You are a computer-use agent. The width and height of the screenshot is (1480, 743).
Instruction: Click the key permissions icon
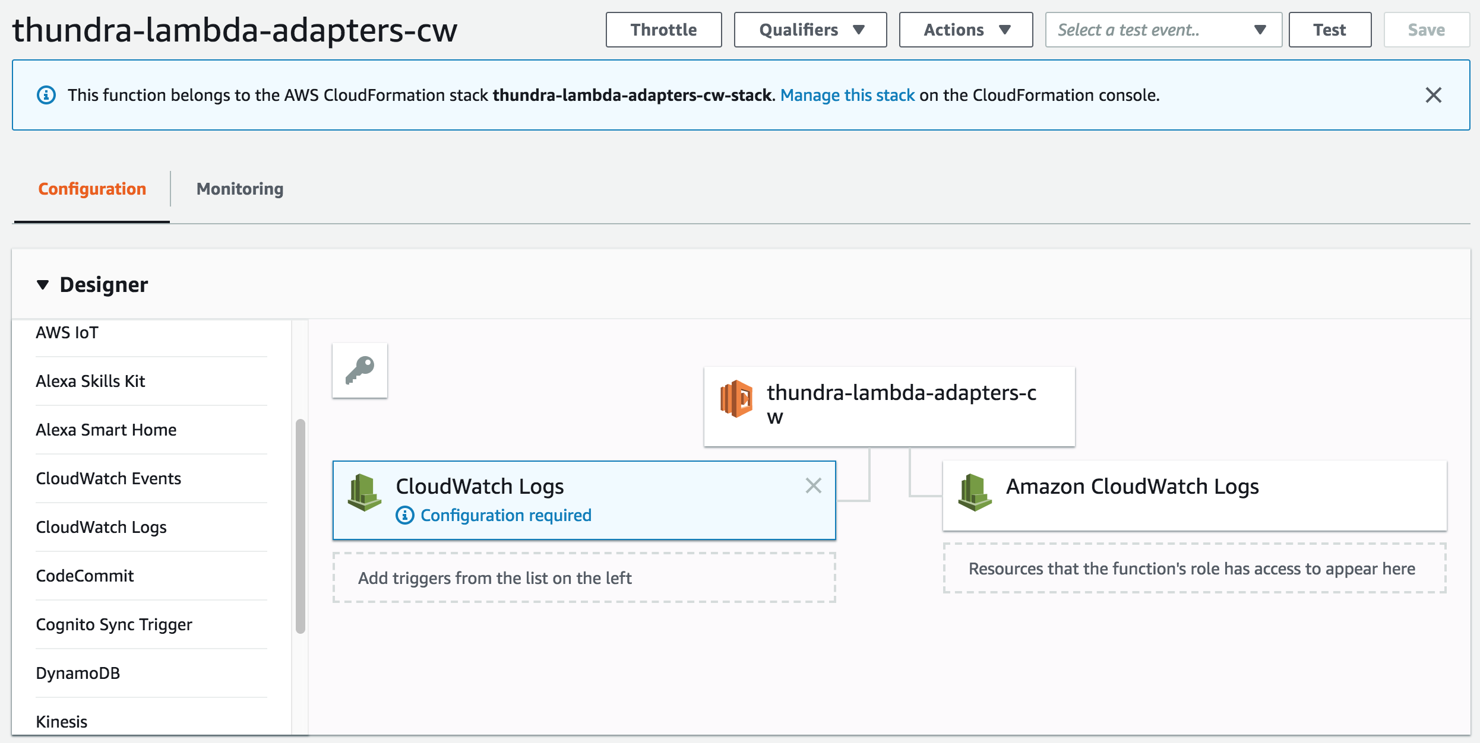tap(360, 370)
